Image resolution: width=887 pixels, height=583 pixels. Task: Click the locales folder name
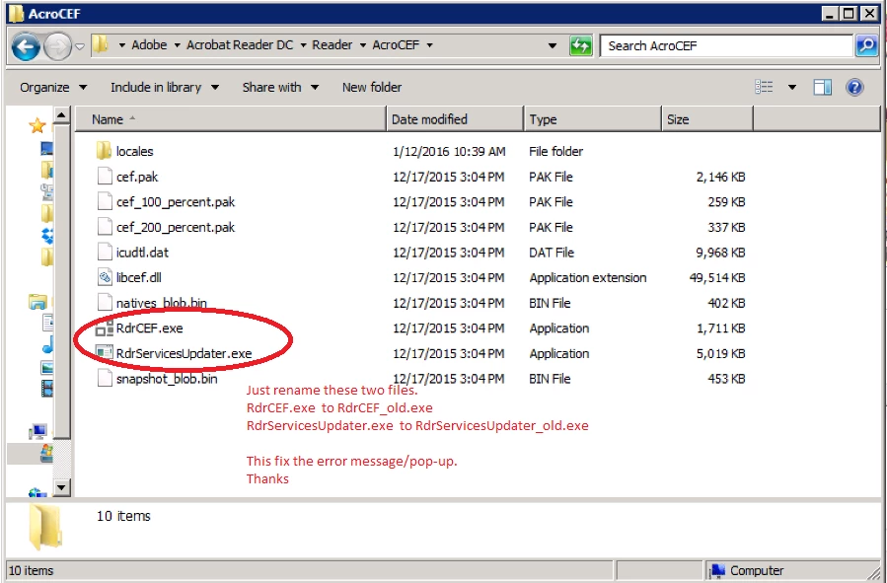(134, 151)
